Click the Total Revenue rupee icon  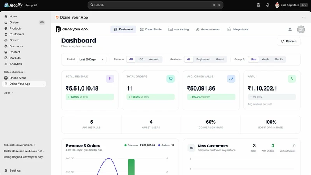click(110, 79)
